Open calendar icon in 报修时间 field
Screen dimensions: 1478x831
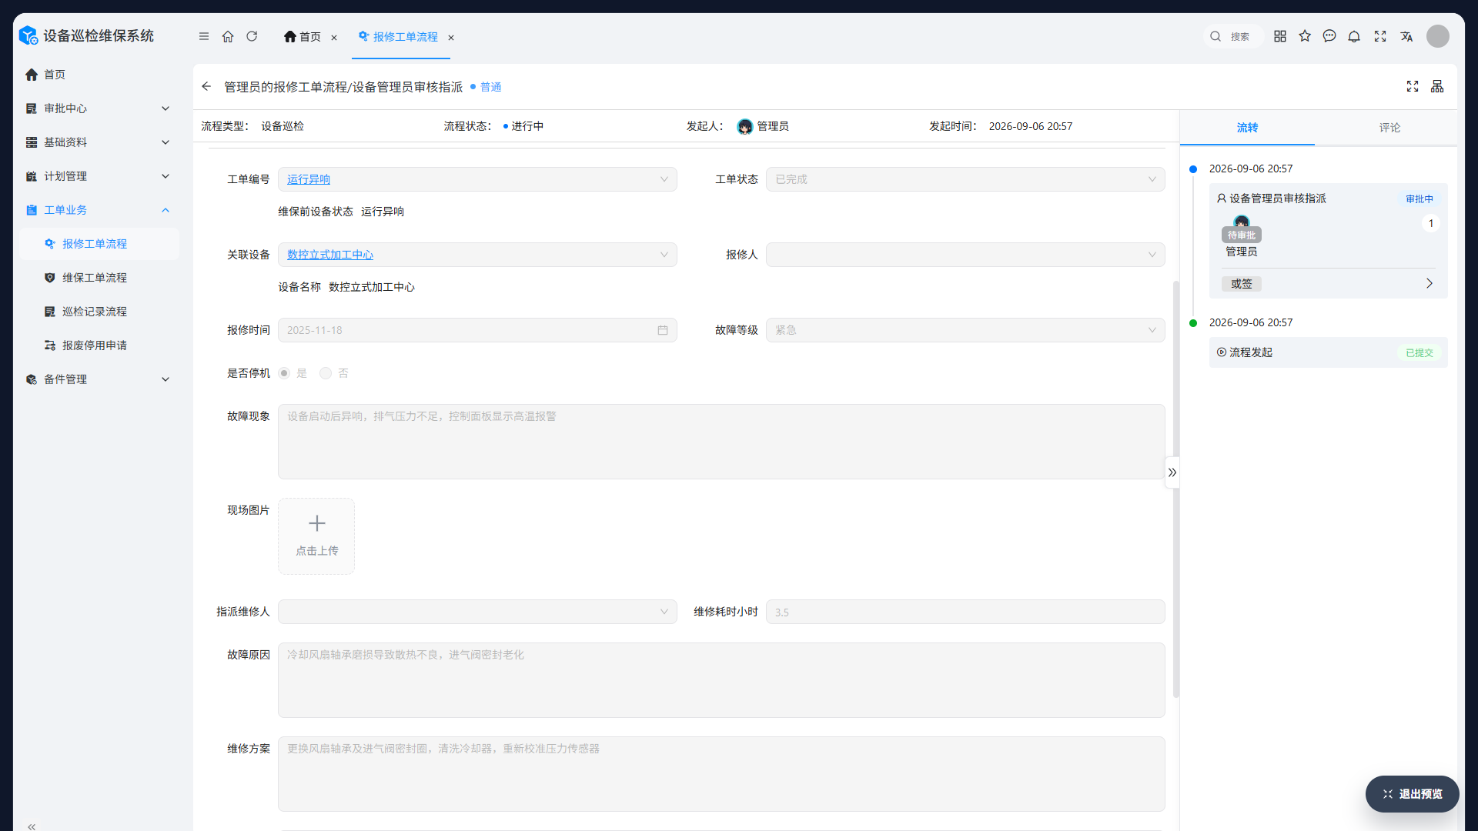click(663, 330)
